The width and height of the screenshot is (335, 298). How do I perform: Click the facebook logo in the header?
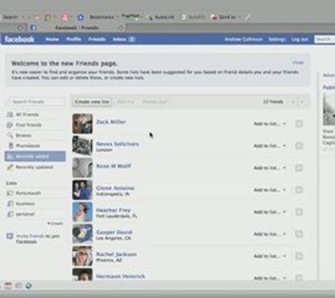(x=19, y=39)
